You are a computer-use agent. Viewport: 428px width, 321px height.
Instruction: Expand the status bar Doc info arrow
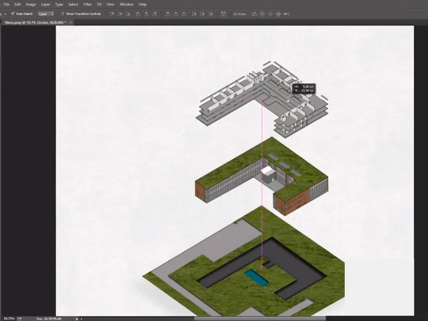click(x=77, y=318)
